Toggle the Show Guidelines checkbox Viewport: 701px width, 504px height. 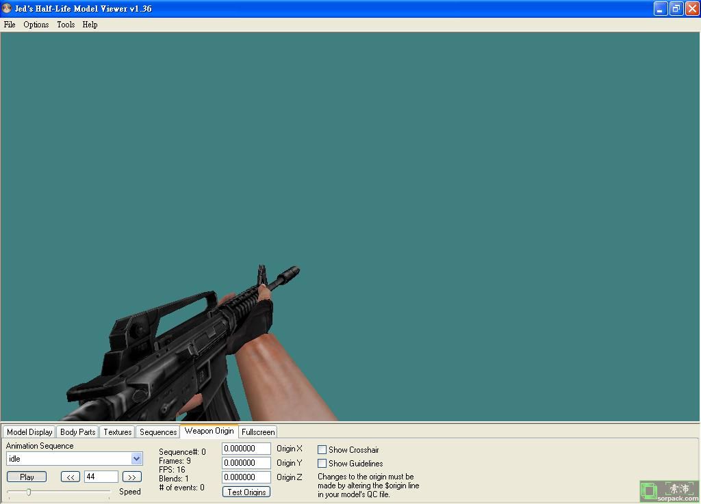click(322, 464)
